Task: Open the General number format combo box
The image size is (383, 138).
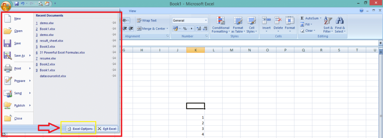Action: pyautogui.click(x=190, y=21)
